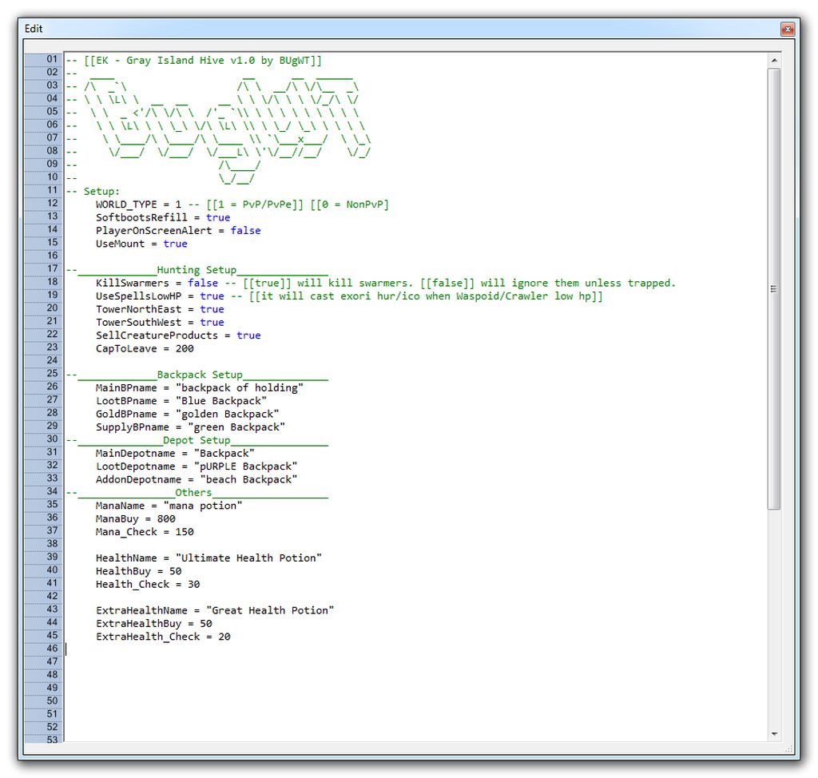The width and height of the screenshot is (818, 778).
Task: Click the vertical scrollbar thumb
Action: (x=774, y=288)
